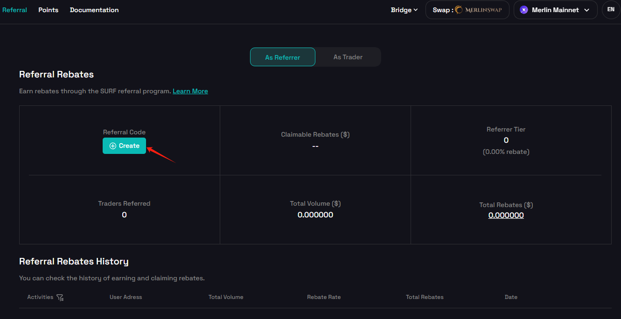Click the plus icon on Create button
621x319 pixels.
click(113, 146)
